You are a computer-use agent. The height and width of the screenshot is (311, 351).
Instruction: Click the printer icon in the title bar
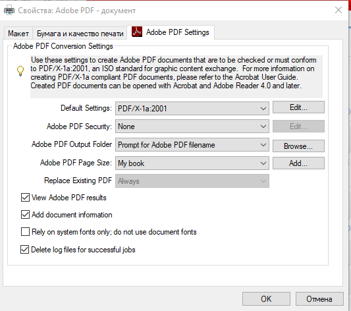point(9,11)
